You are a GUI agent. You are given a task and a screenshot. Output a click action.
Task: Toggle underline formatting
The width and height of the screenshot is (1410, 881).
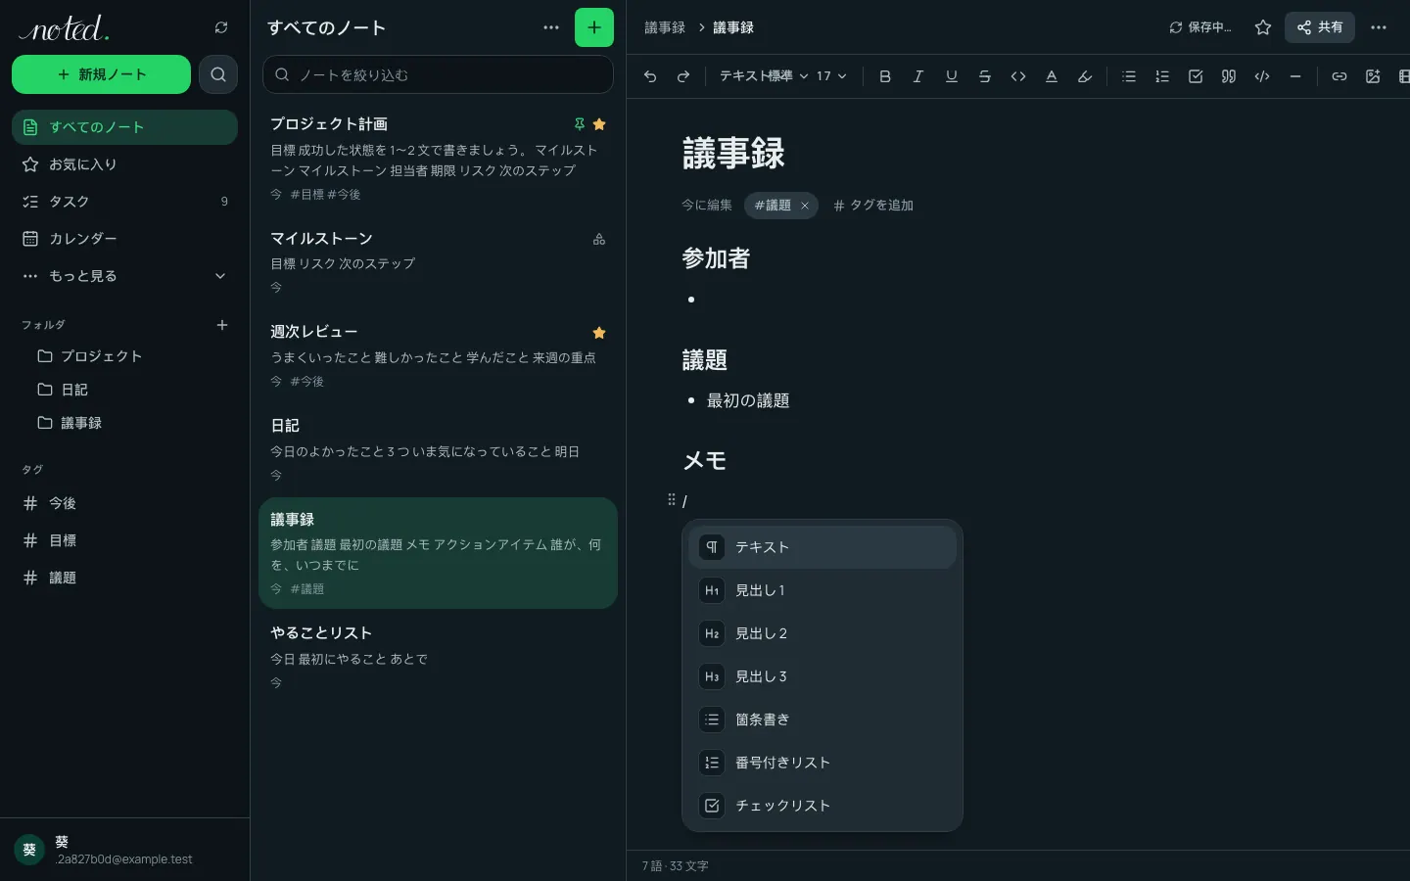pos(952,76)
